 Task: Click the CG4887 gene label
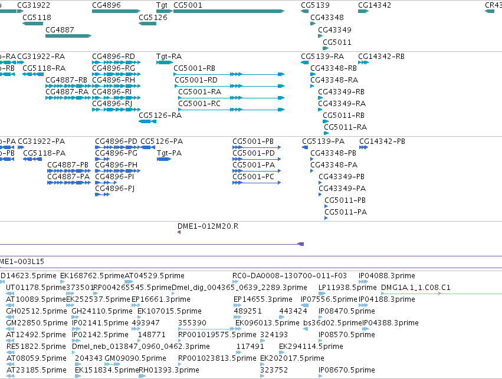tap(60, 29)
